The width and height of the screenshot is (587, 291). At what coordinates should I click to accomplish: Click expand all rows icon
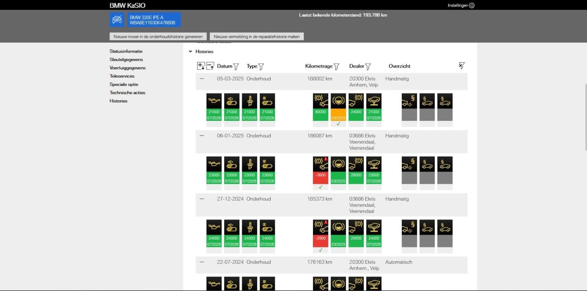point(201,66)
